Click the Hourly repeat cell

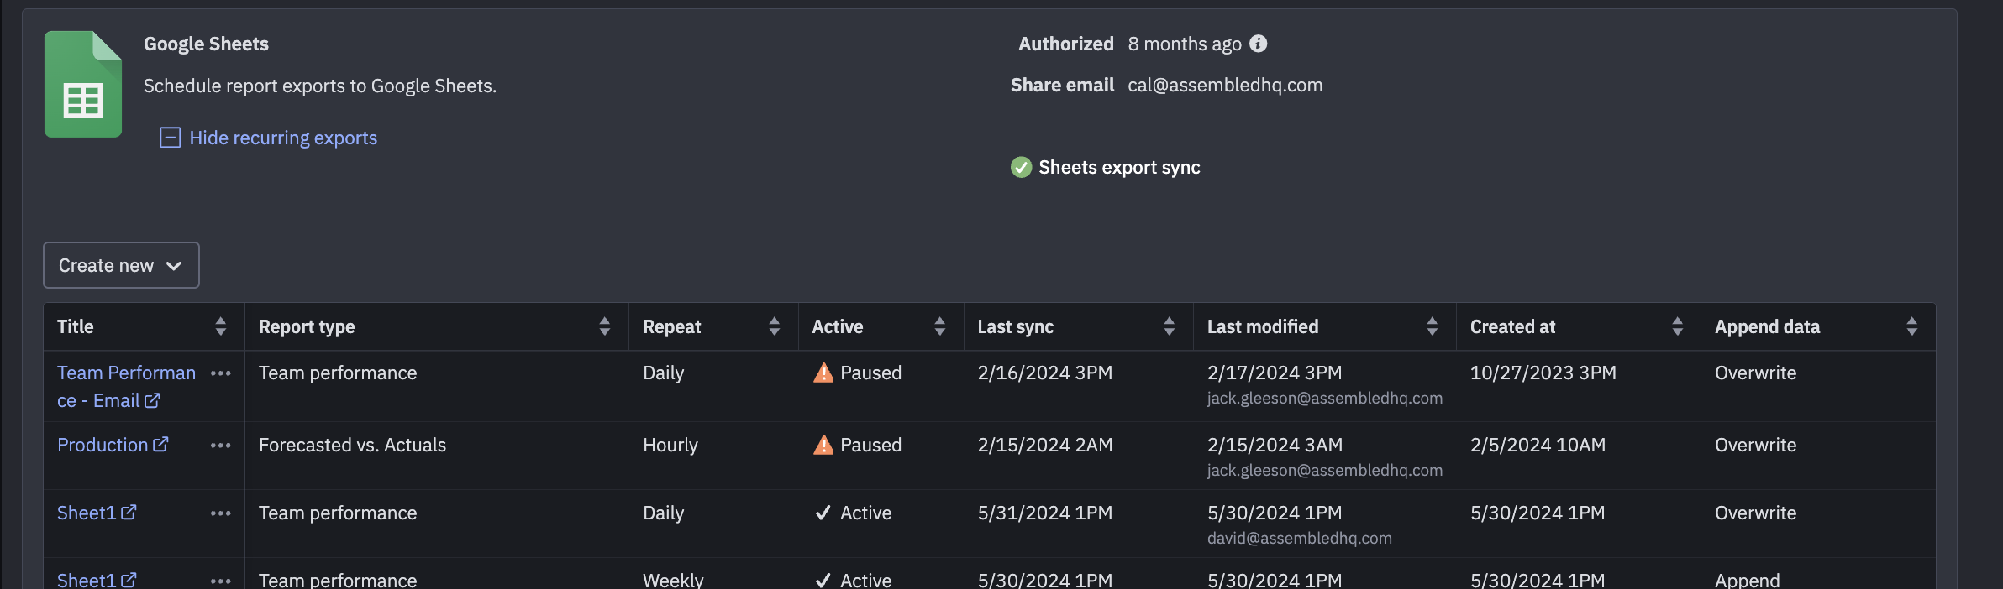click(x=670, y=445)
